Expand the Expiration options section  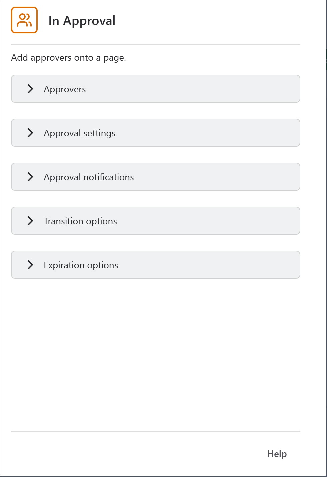pyautogui.click(x=156, y=265)
